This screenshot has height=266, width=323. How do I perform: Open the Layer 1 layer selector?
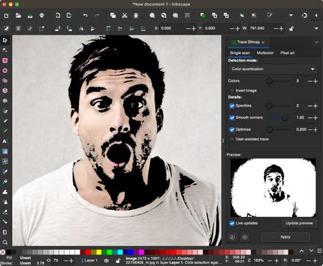pos(89,261)
